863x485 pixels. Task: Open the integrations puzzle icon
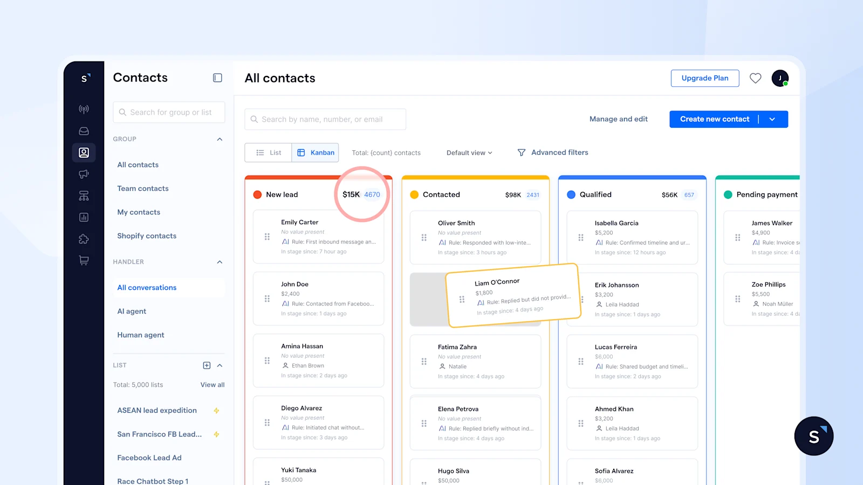(84, 239)
